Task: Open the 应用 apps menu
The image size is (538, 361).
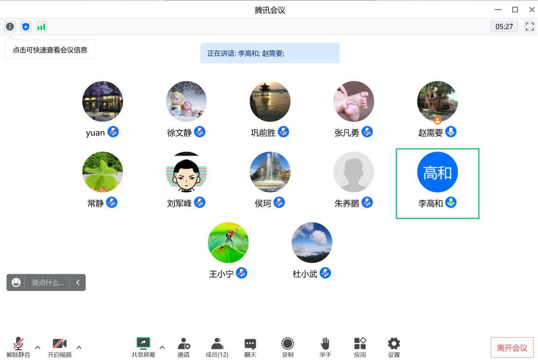Action: pos(360,347)
